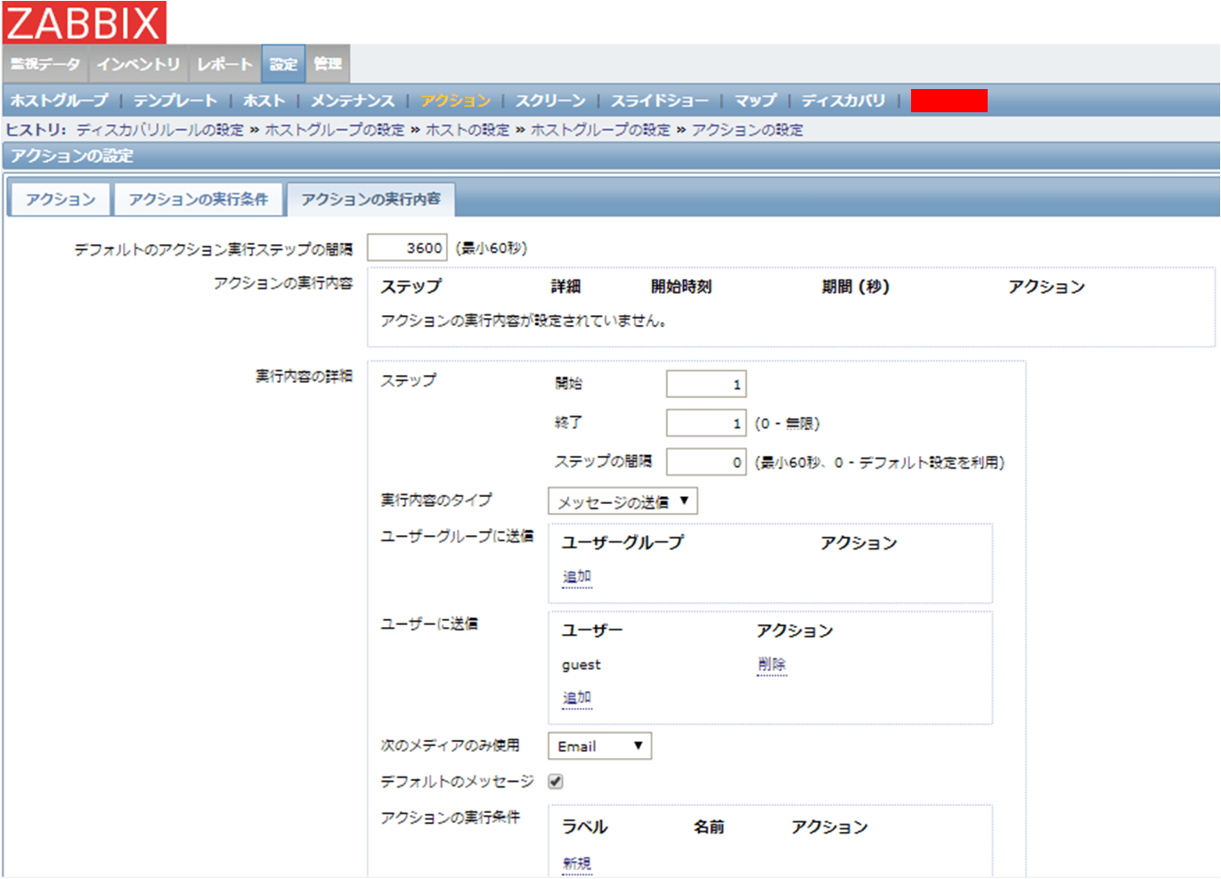Screen dimensions: 1221x879
Task: Click 追加 under the guest user
Action: tap(577, 698)
